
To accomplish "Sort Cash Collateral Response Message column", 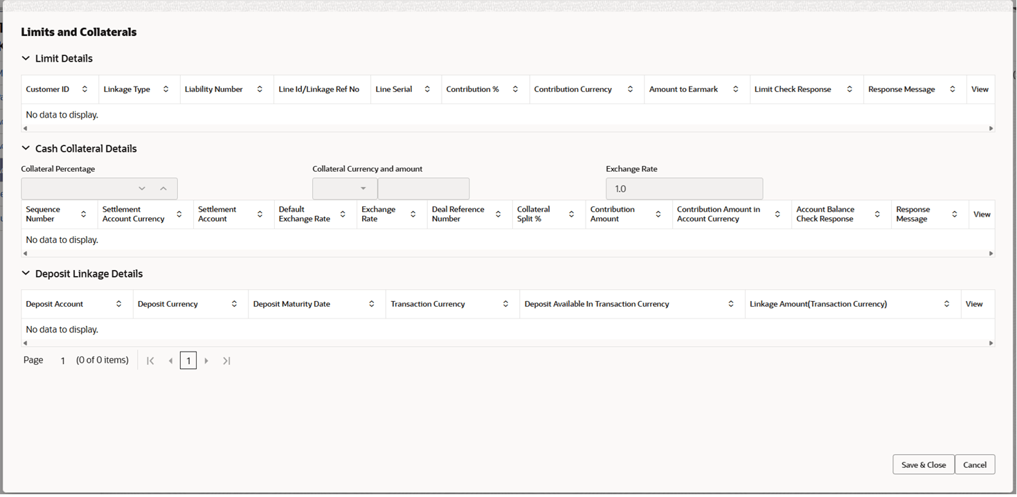I will tap(955, 215).
